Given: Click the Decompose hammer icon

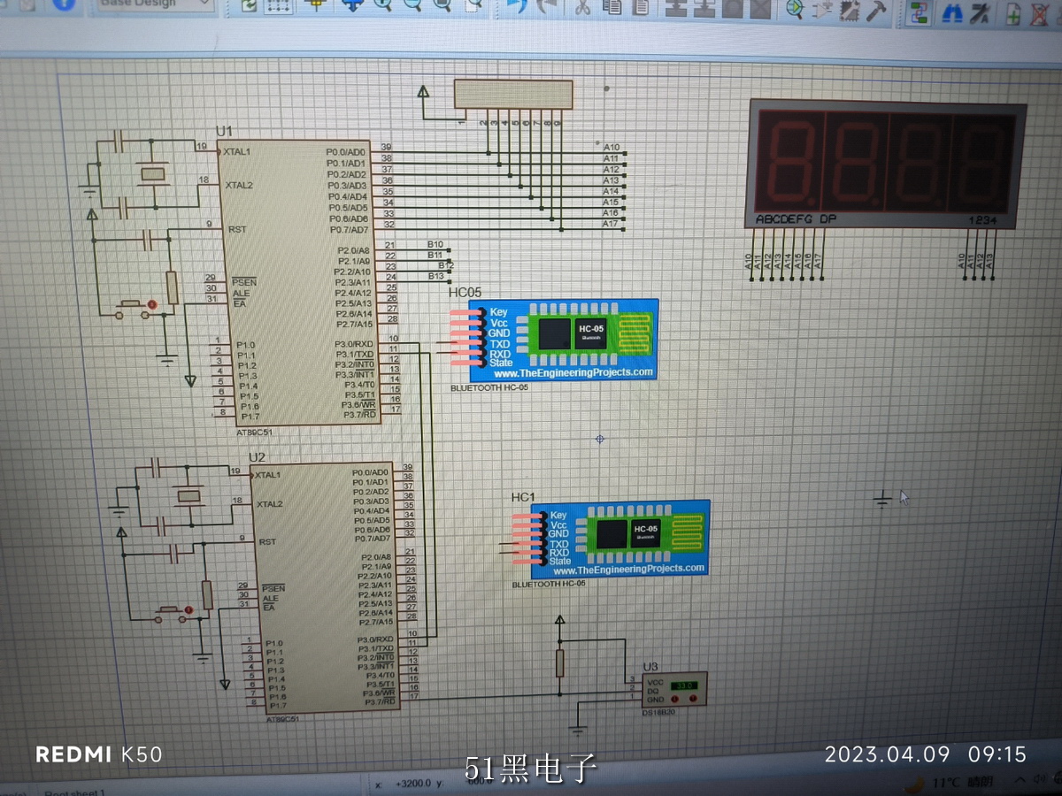Looking at the screenshot, I should [x=876, y=11].
